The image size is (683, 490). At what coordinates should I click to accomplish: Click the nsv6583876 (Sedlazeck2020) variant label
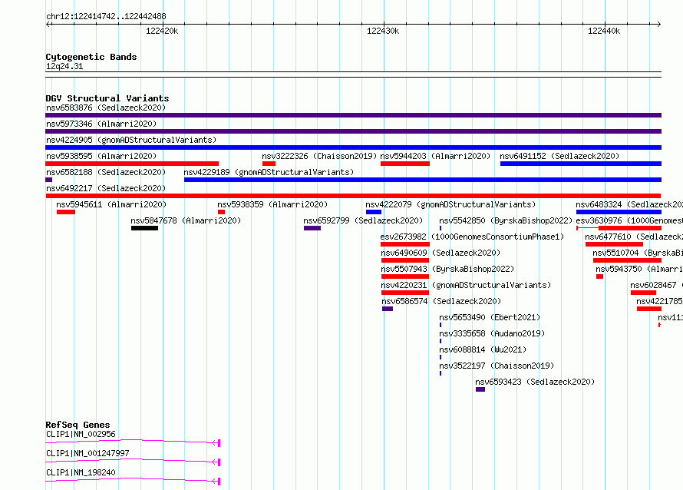[x=106, y=108]
